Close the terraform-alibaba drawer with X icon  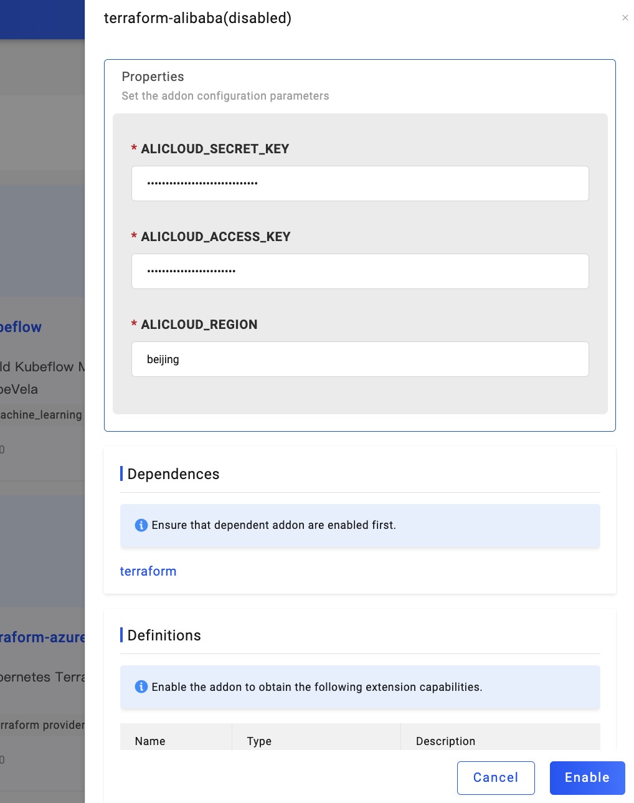(625, 18)
